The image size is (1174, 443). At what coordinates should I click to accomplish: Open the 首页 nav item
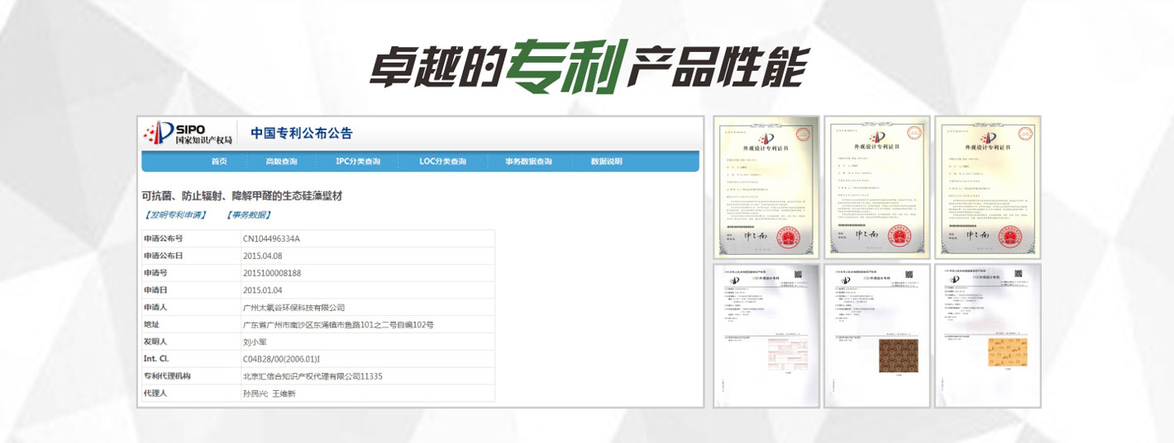click(218, 162)
